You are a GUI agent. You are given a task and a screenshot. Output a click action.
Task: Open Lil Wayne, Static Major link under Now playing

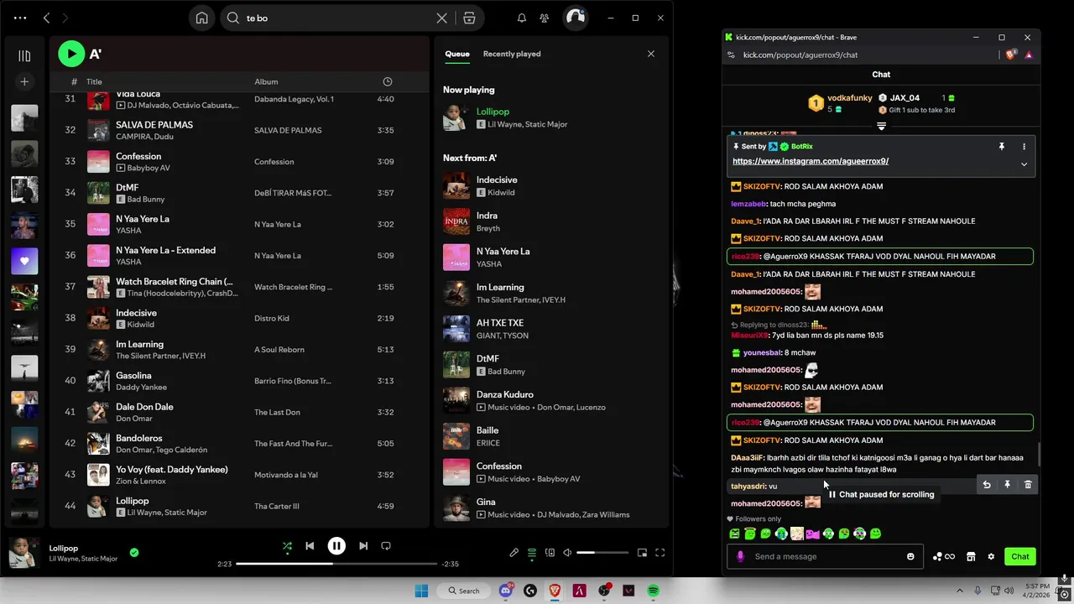coord(528,124)
